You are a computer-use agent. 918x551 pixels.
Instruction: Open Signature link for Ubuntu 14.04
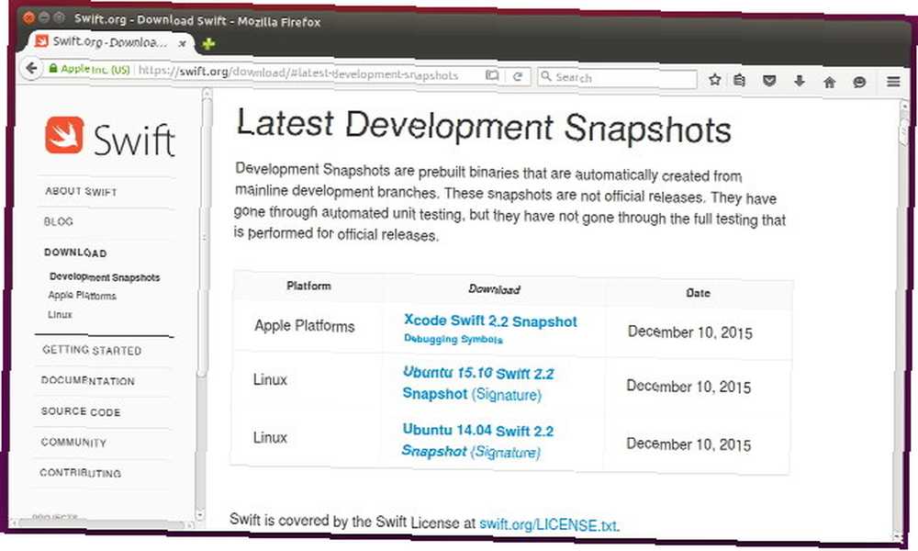506,452
